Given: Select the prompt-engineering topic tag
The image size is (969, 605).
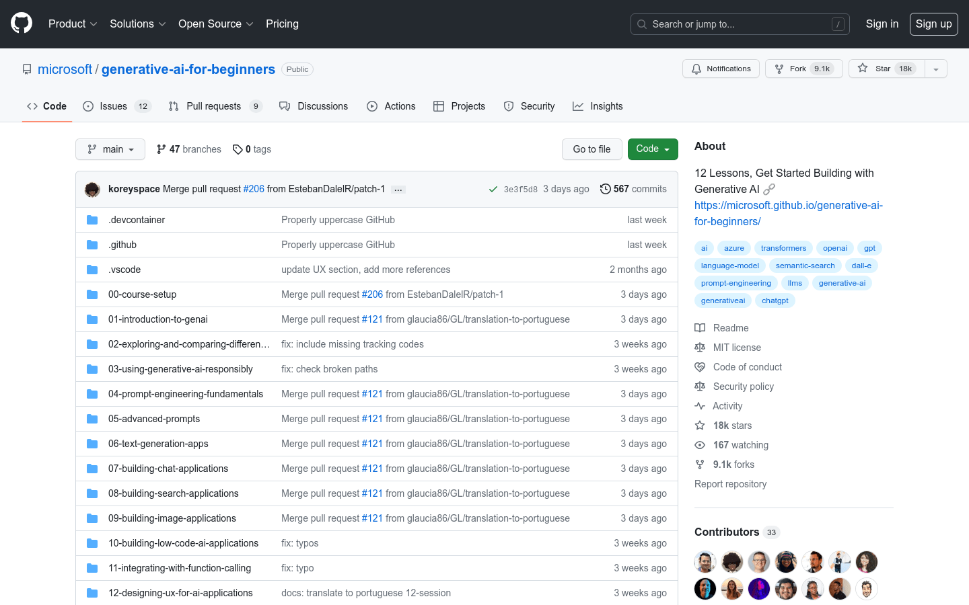Looking at the screenshot, I should 735,283.
